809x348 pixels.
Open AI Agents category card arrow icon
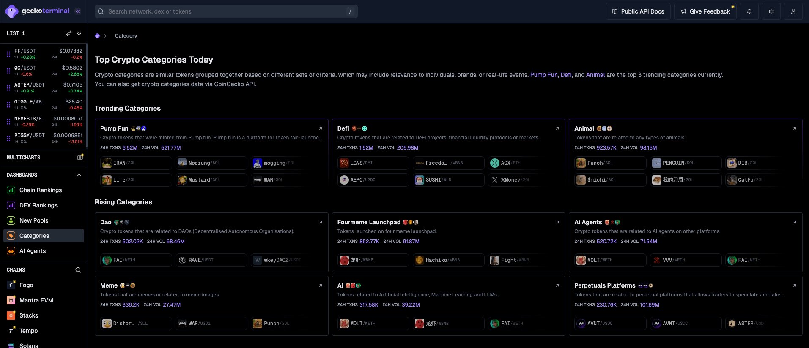click(x=795, y=222)
